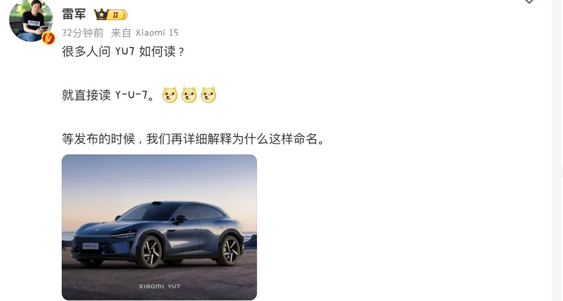Click the sentence about 等发布的时候
This screenshot has width=563, height=301.
coord(193,138)
